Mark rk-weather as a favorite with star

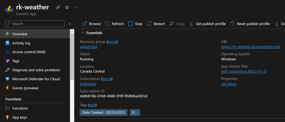67,8
